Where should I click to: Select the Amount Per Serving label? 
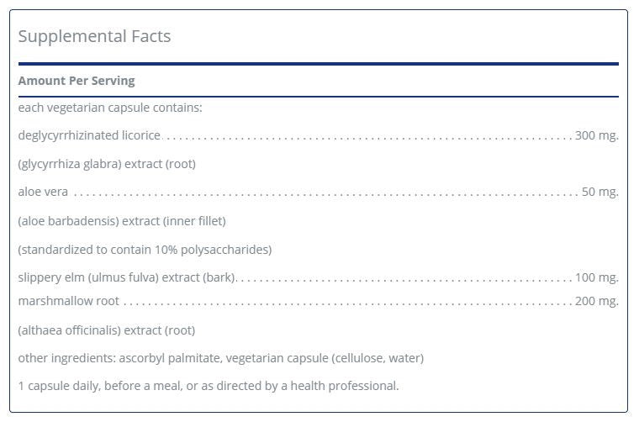tap(77, 81)
